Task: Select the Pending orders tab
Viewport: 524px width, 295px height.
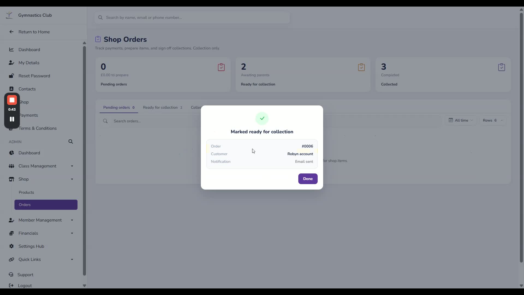Action: 119,108
